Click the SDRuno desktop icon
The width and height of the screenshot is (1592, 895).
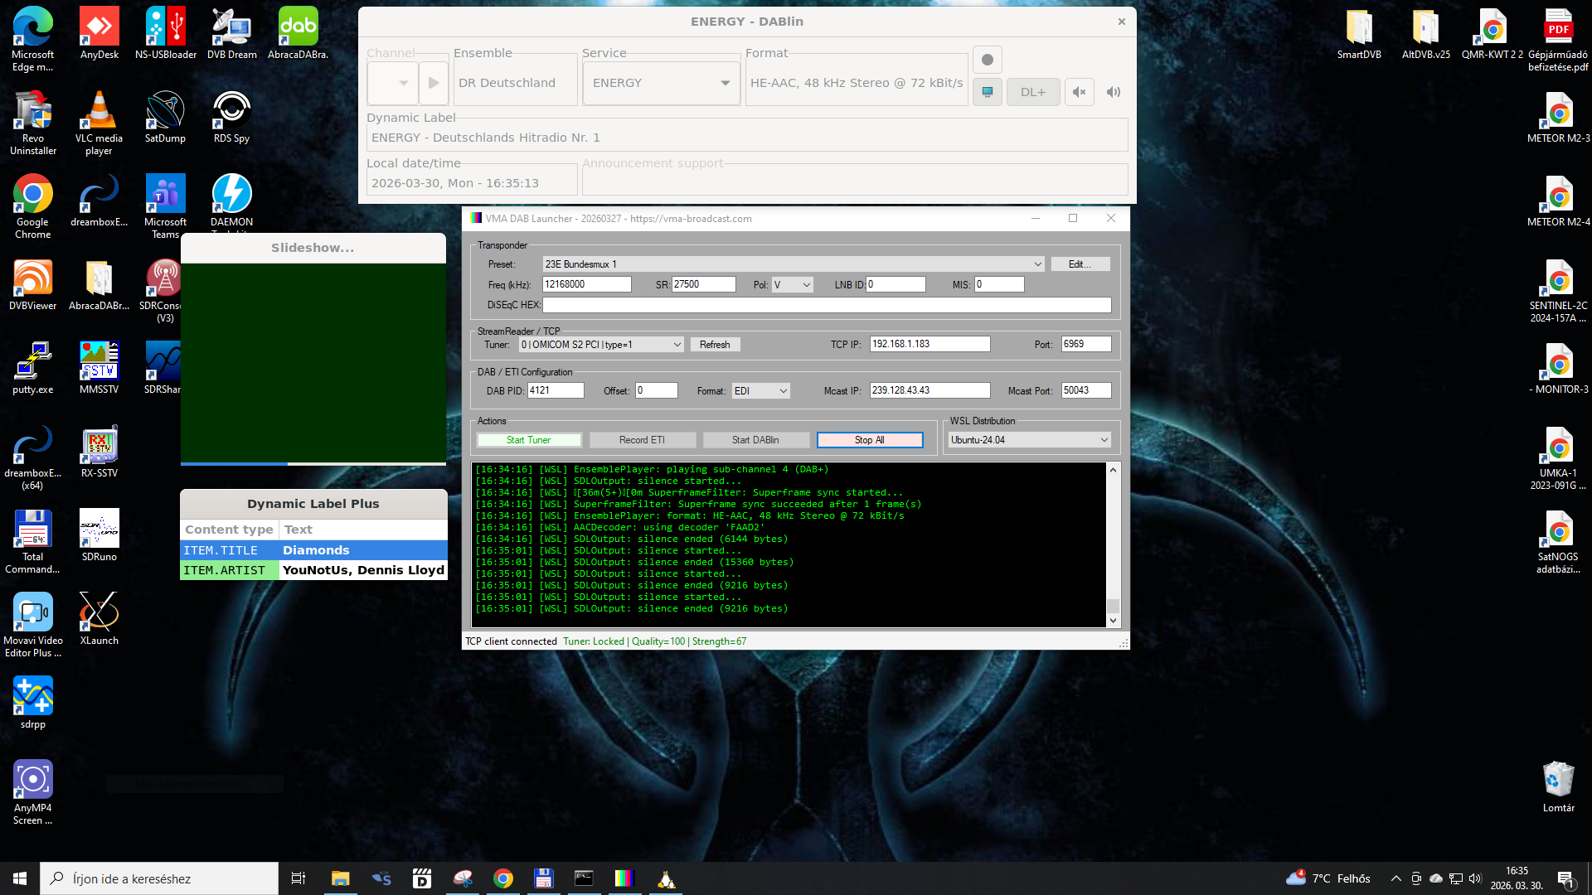(x=99, y=535)
